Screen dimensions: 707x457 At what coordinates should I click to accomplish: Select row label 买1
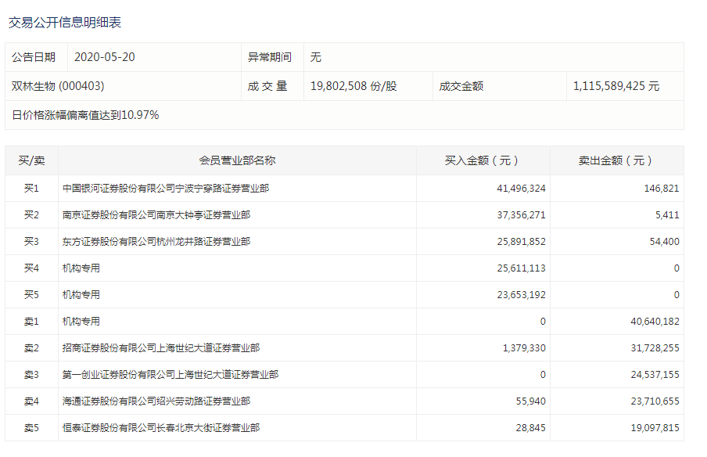click(31, 188)
